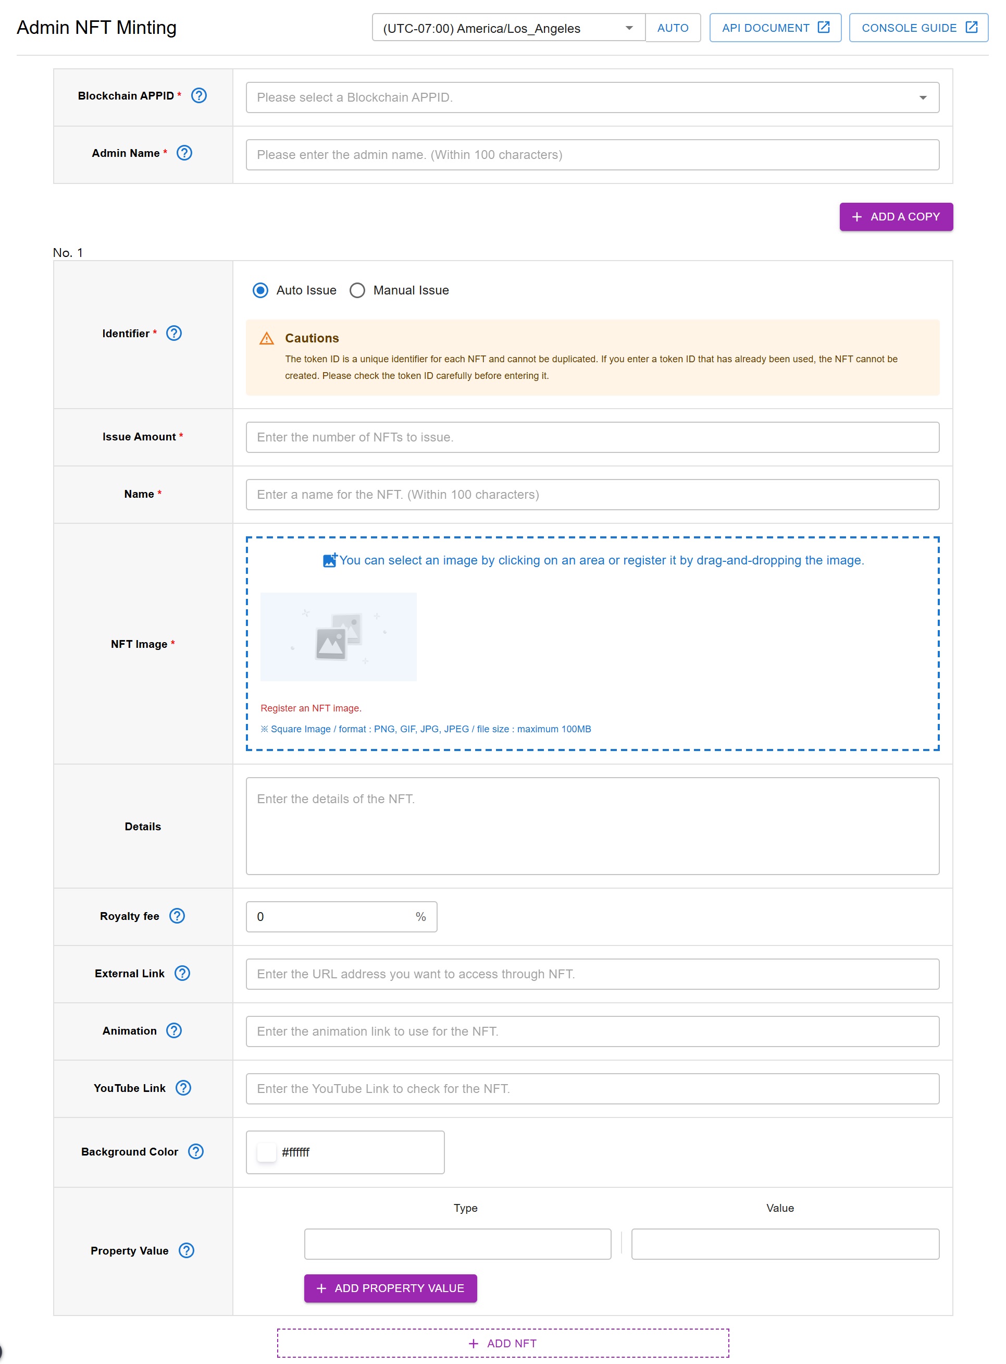Click the Identifier help question icon

[174, 333]
